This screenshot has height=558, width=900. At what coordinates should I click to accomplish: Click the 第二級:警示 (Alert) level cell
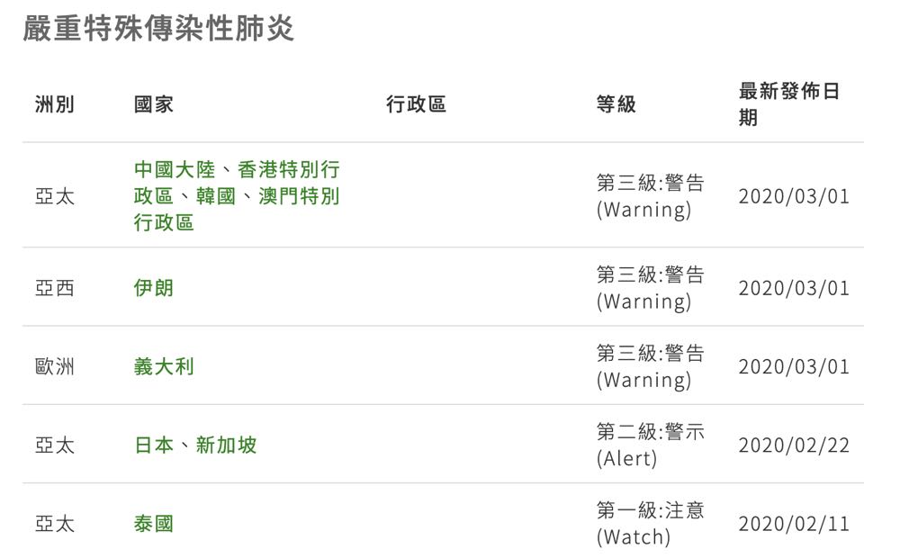[x=650, y=445]
